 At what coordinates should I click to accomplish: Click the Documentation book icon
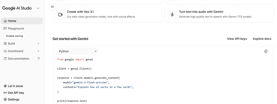[5, 58]
